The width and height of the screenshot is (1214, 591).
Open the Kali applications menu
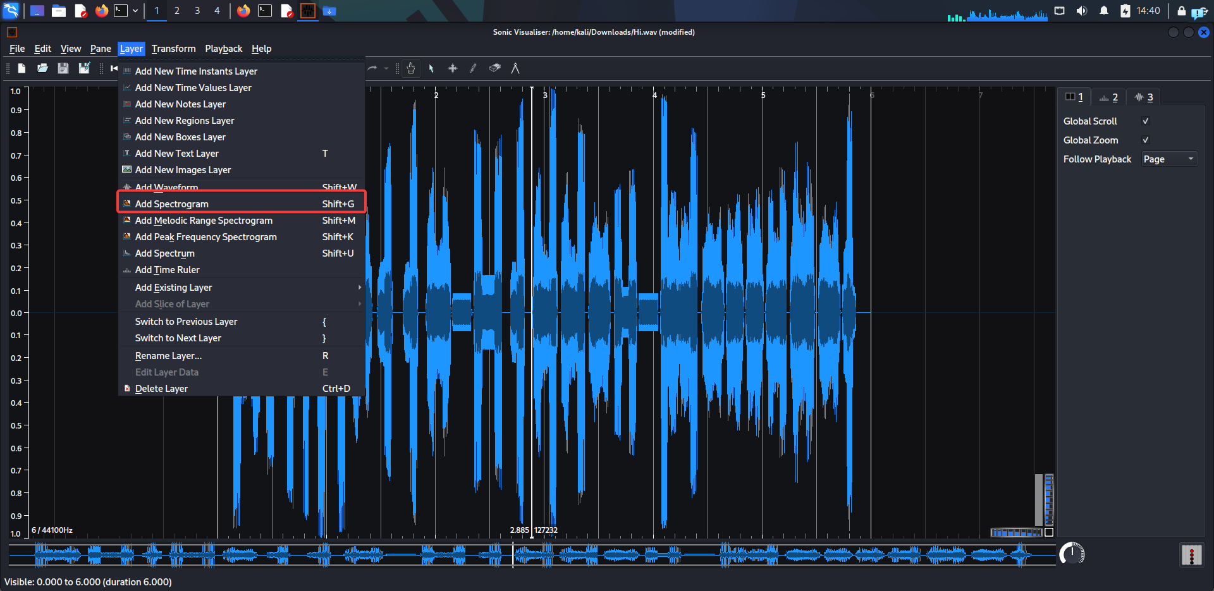(x=11, y=11)
